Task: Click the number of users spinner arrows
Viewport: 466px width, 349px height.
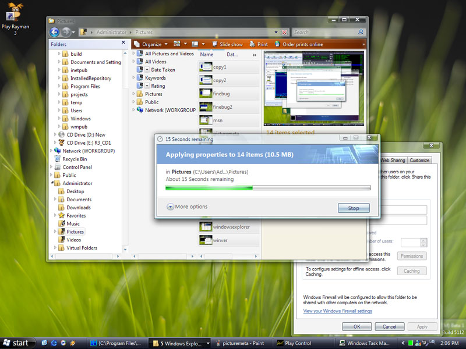Action: click(423, 242)
